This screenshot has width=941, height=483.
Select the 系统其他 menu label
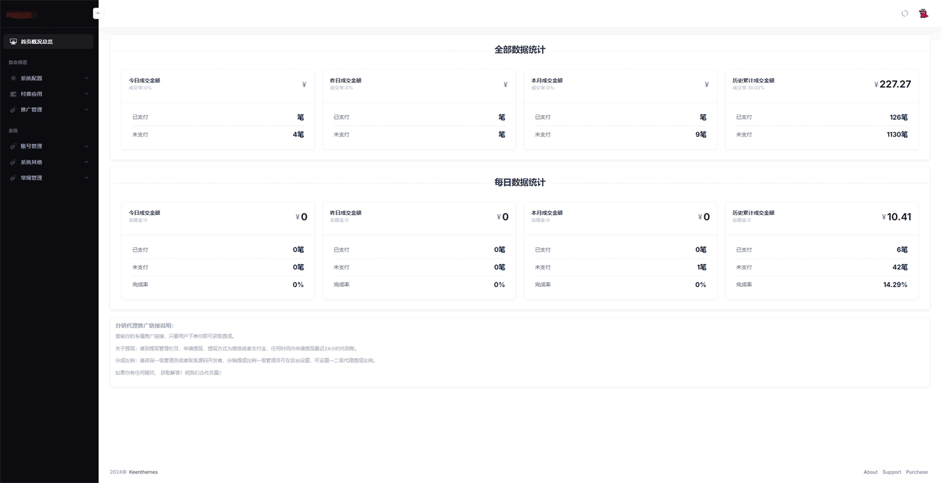(31, 162)
